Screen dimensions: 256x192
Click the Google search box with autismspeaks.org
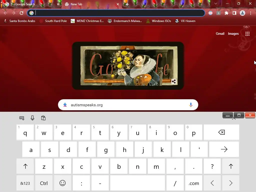pos(128,105)
